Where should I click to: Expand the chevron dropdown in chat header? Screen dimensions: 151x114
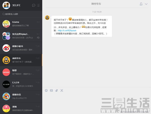click(146, 4)
